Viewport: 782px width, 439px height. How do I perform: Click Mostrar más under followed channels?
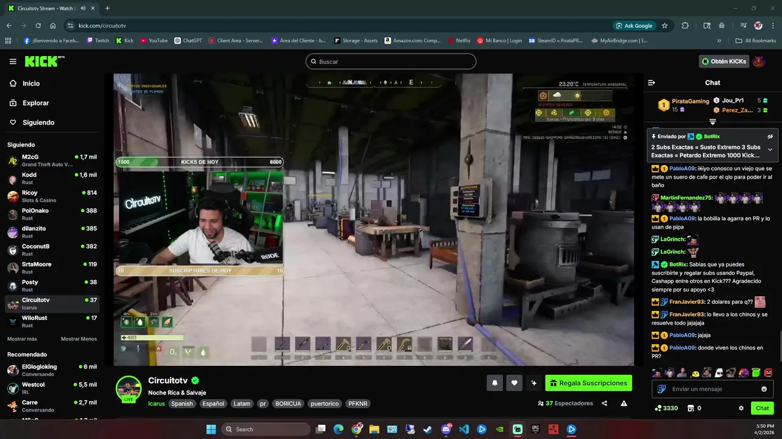pyautogui.click(x=22, y=339)
